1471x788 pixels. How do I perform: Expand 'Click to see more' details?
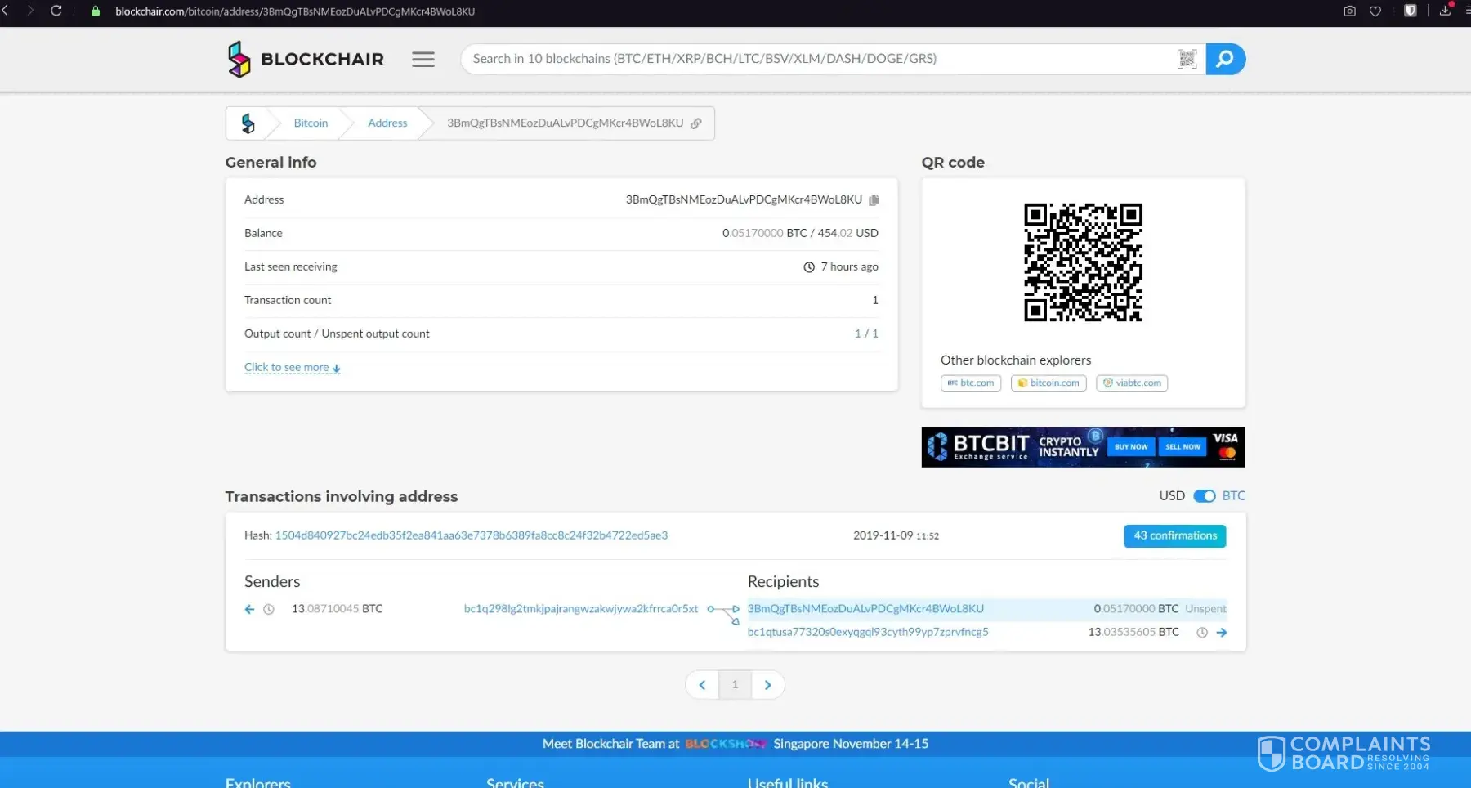[x=292, y=368]
